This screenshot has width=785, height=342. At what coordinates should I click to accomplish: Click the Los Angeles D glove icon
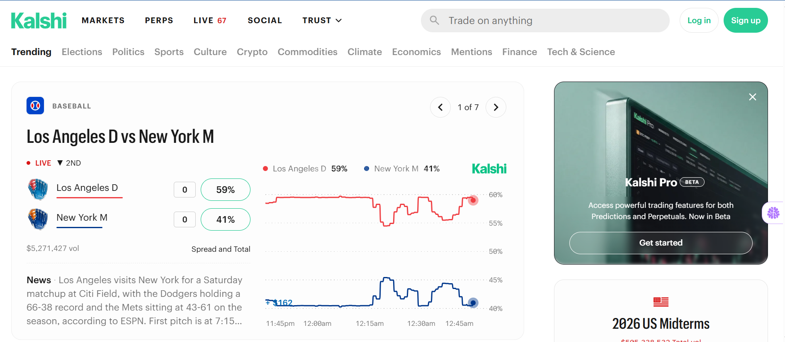(38, 189)
